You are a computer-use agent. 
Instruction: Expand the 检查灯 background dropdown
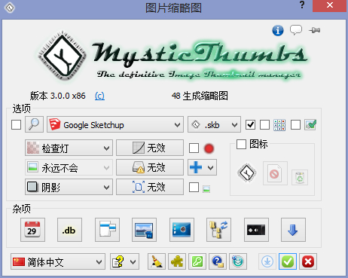(x=69, y=148)
